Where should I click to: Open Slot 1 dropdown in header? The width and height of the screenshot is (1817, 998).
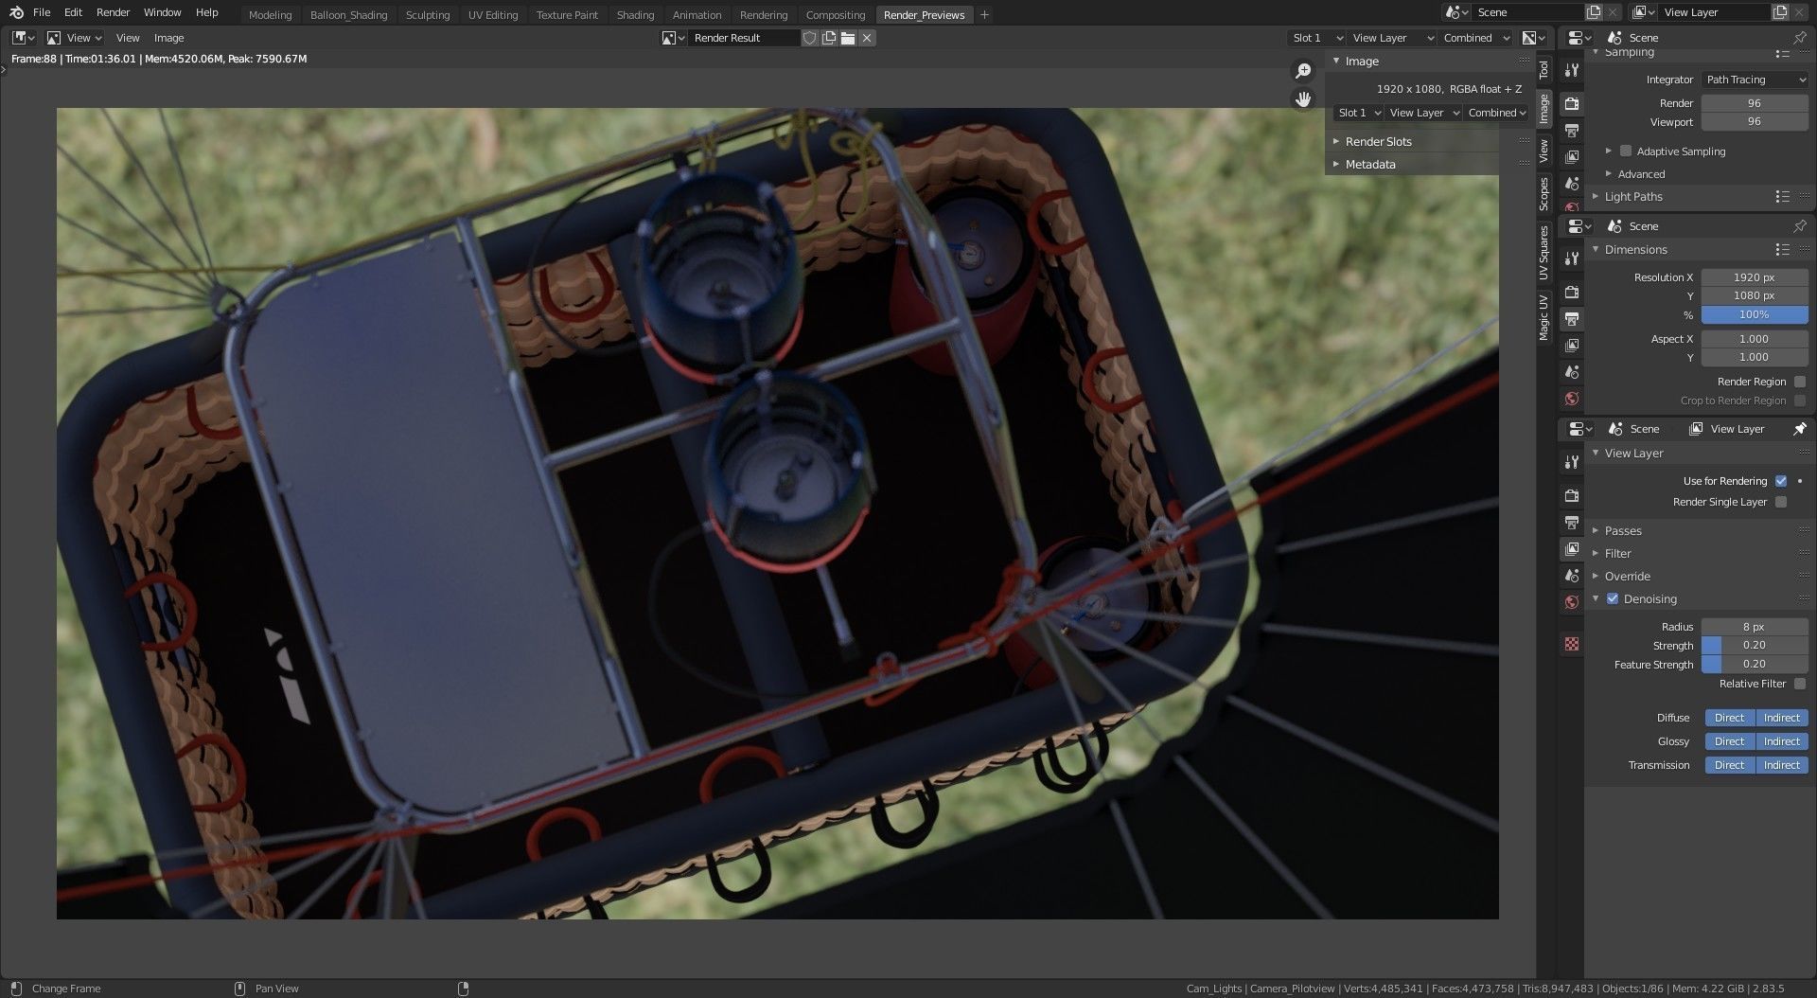(x=1317, y=38)
